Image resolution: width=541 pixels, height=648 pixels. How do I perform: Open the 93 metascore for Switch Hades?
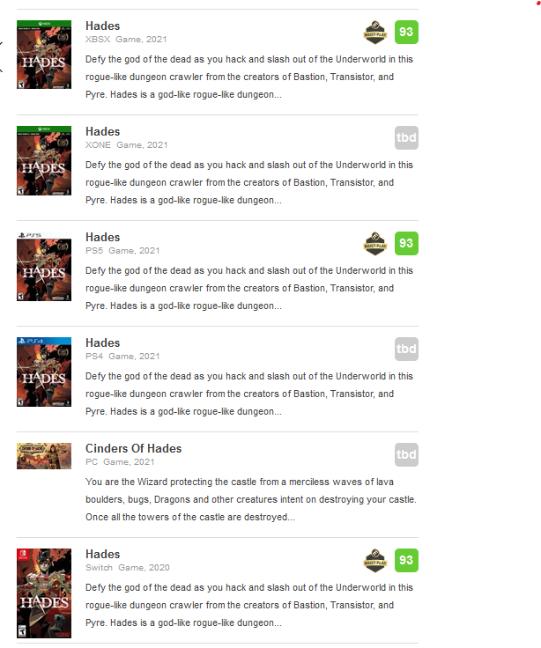pos(406,560)
